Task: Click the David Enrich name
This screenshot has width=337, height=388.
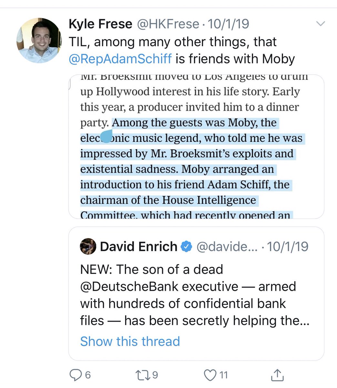Action: 138,246
